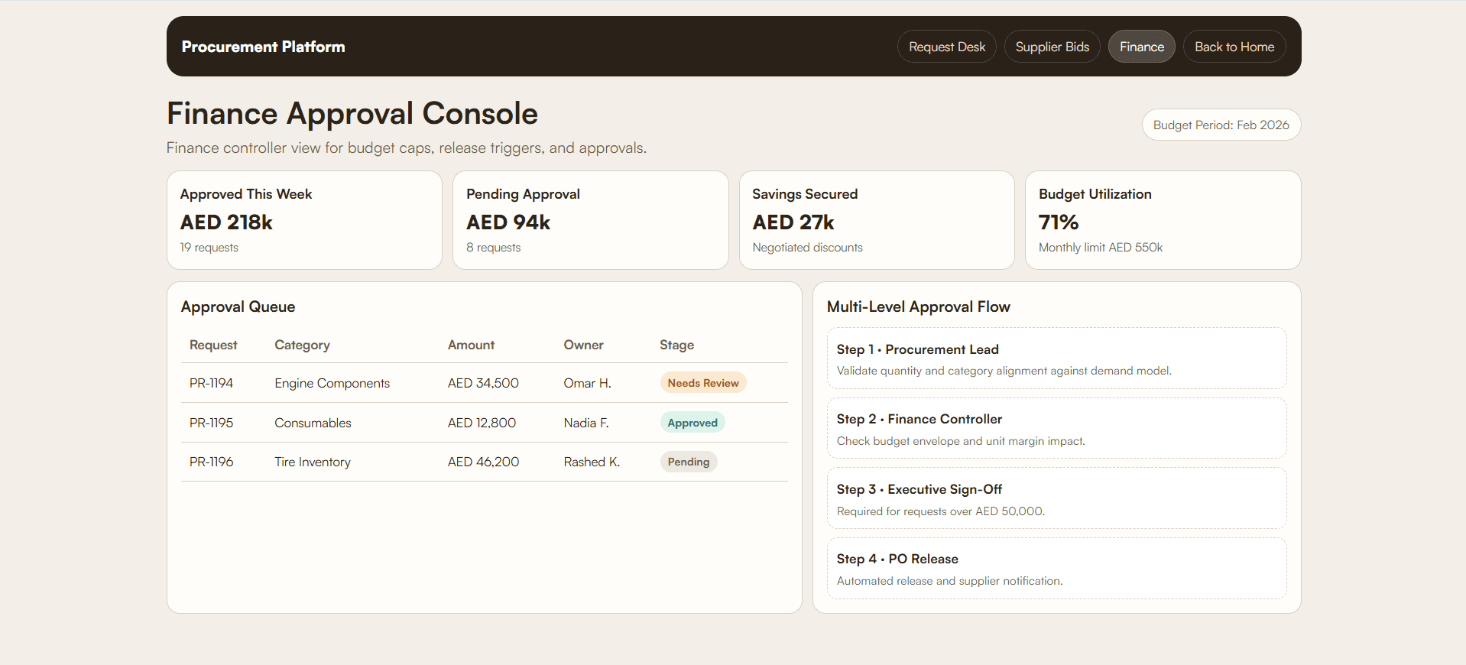
Task: Click the Pending status badge
Action: point(688,462)
